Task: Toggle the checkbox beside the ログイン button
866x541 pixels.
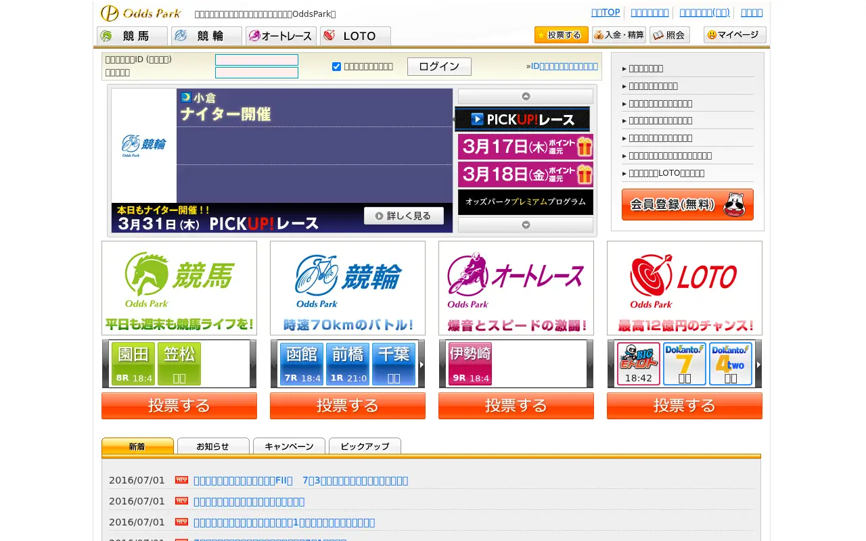Action: [x=336, y=66]
